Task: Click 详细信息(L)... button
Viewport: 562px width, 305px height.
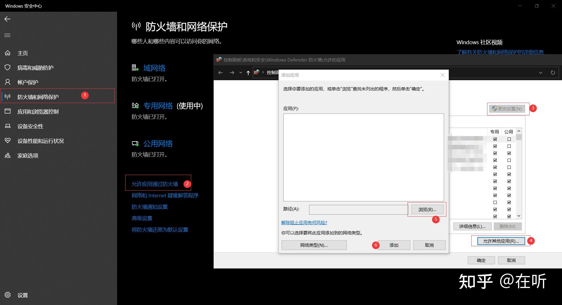Action: [472, 226]
